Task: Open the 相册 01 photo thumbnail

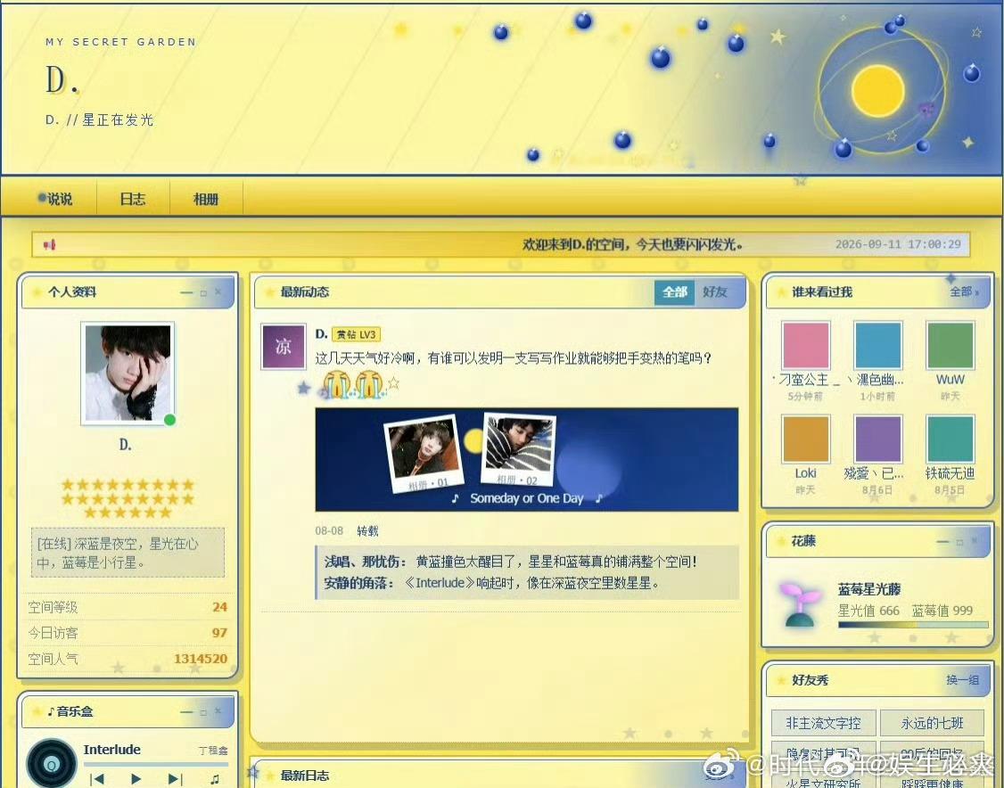Action: click(424, 454)
